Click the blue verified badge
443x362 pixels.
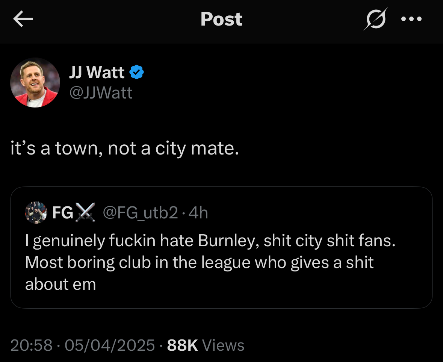pos(137,72)
